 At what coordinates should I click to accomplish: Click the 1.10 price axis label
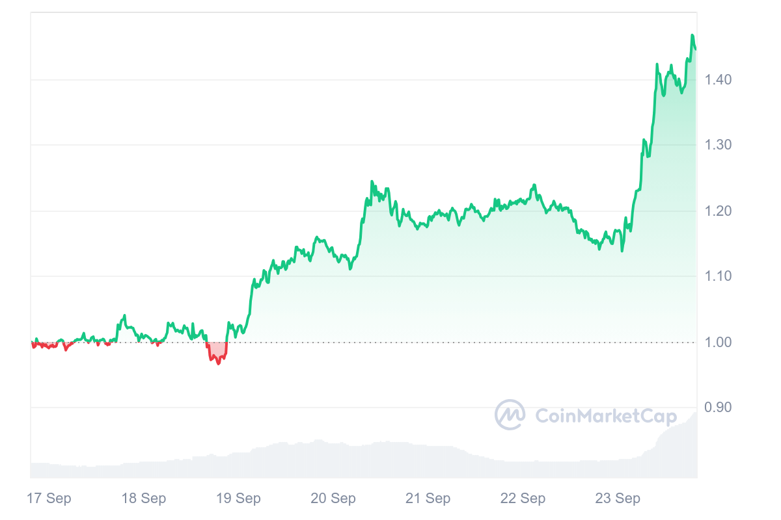tap(719, 276)
